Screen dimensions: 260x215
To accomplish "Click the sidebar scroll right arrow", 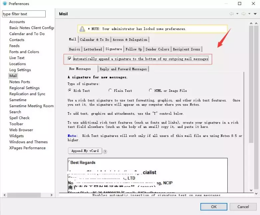I will (x=51, y=195).
